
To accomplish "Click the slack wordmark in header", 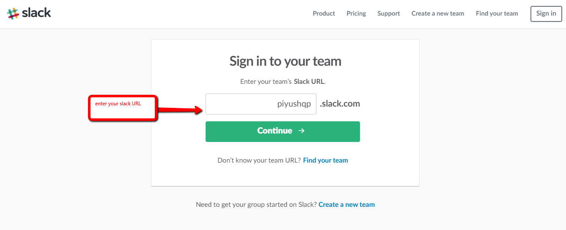I will coord(36,13).
